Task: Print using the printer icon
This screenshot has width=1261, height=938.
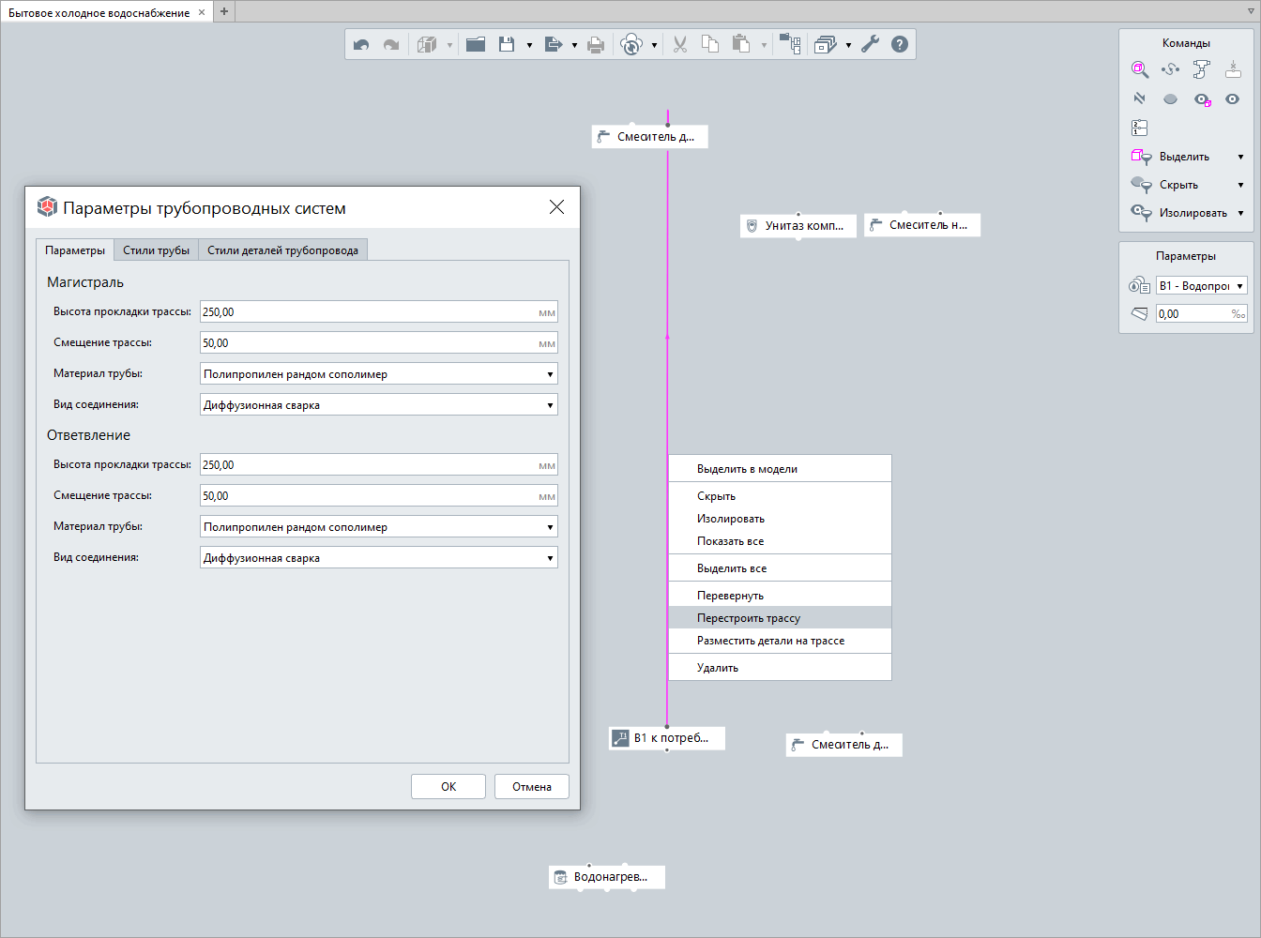Action: [596, 44]
